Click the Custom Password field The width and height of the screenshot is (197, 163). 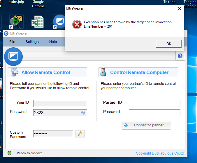pyautogui.click(x=53, y=134)
